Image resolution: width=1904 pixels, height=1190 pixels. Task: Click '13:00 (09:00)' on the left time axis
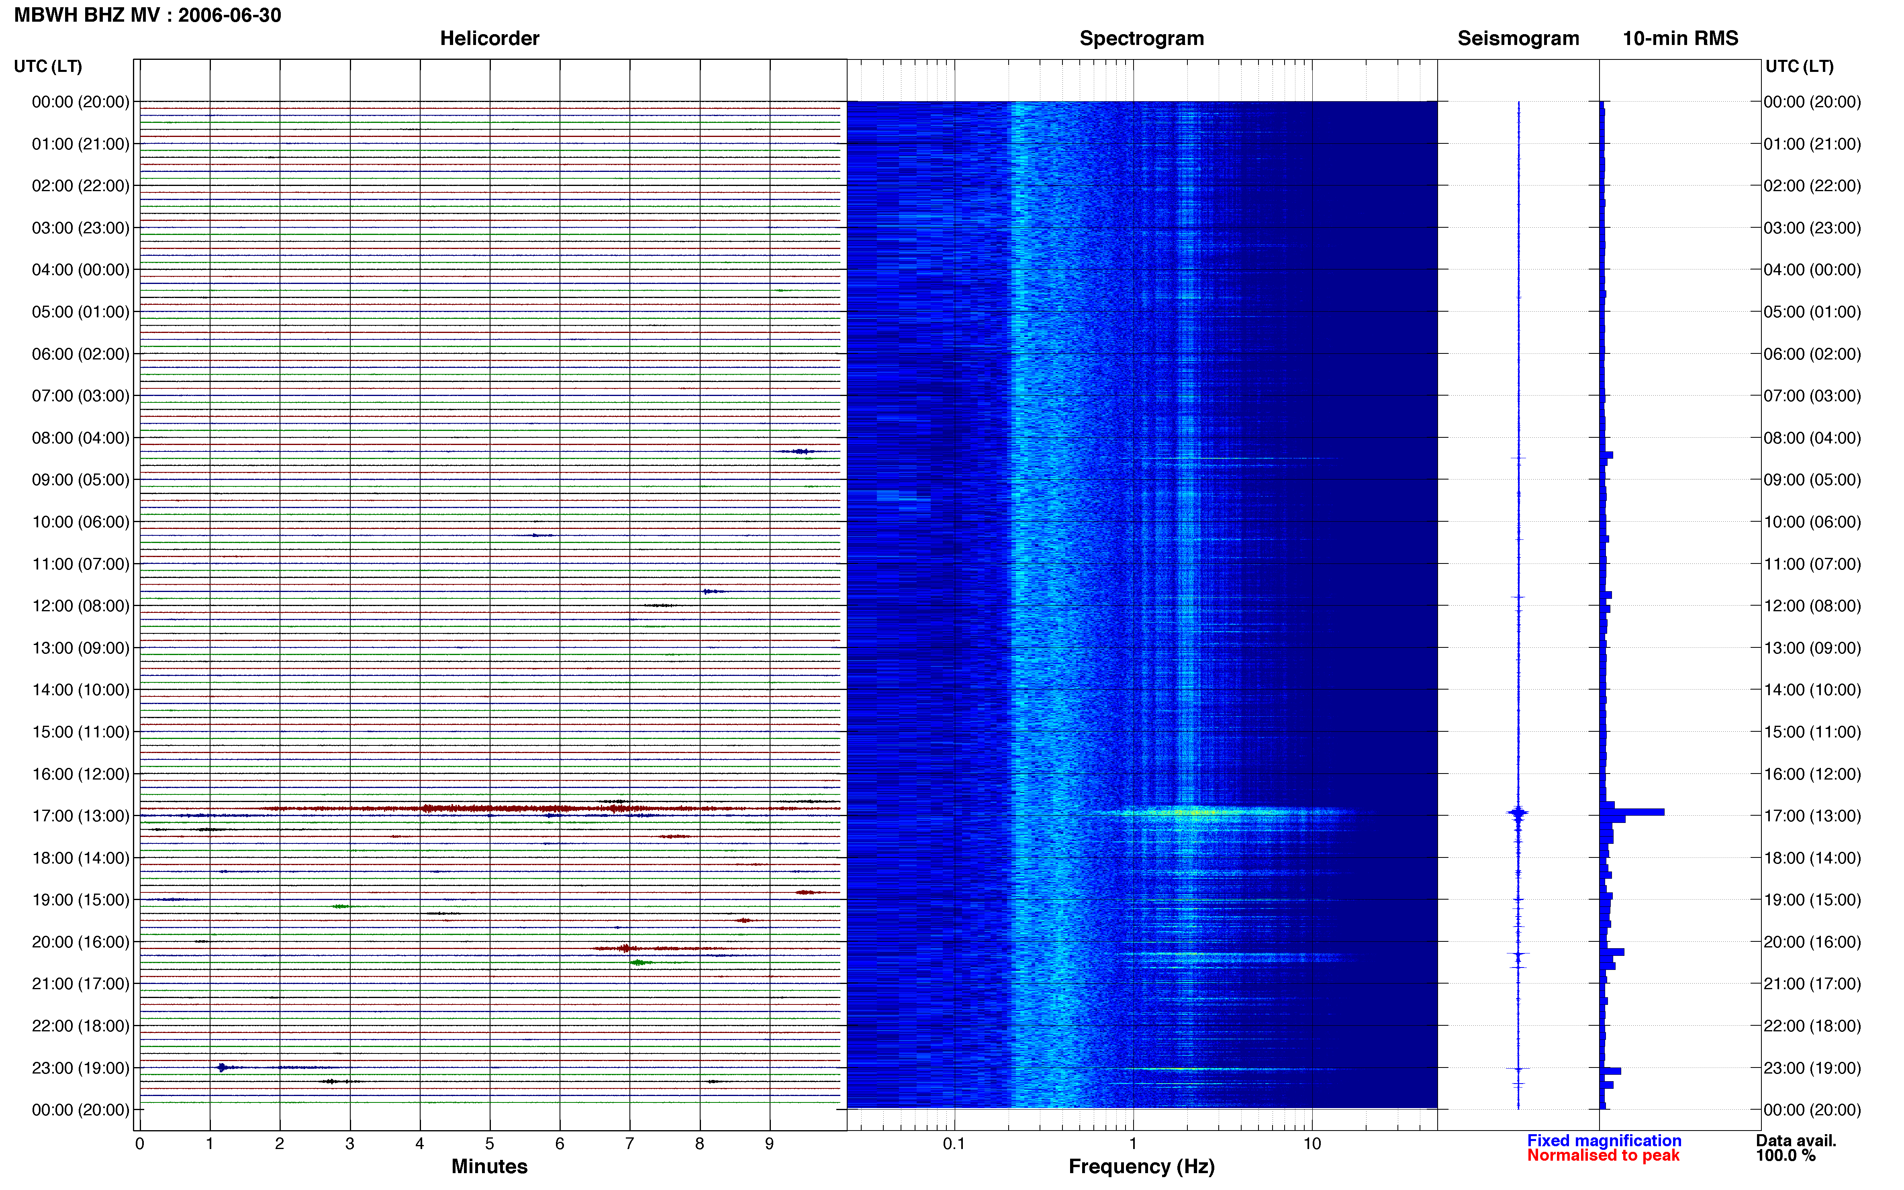tap(80, 648)
